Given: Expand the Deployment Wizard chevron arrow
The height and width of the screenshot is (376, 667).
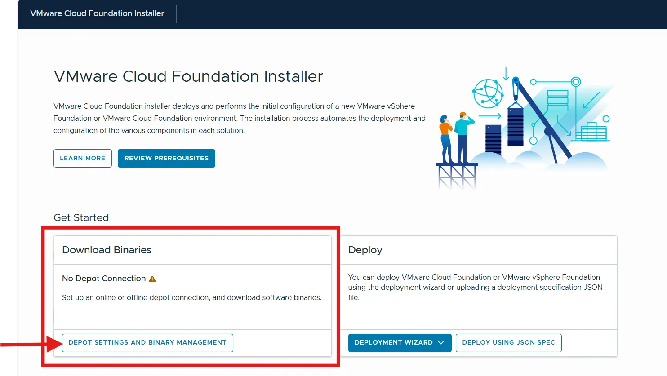Looking at the screenshot, I should click(x=441, y=343).
